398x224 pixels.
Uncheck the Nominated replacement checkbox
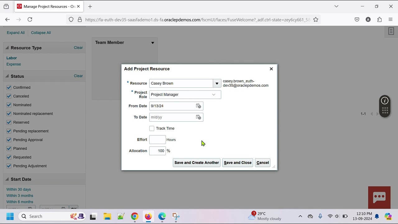[9, 114]
